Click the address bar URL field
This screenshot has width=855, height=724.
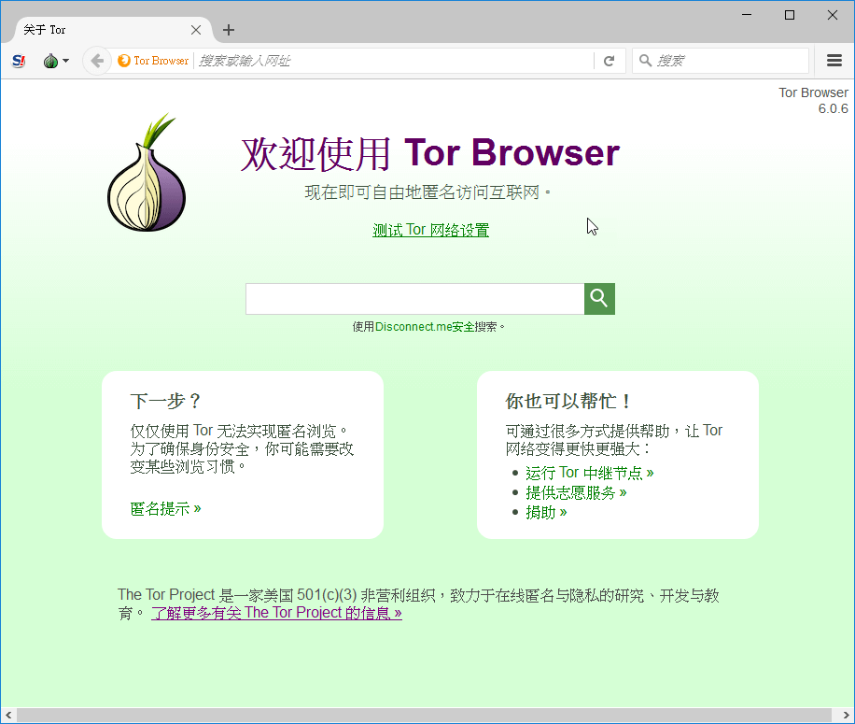[392, 61]
